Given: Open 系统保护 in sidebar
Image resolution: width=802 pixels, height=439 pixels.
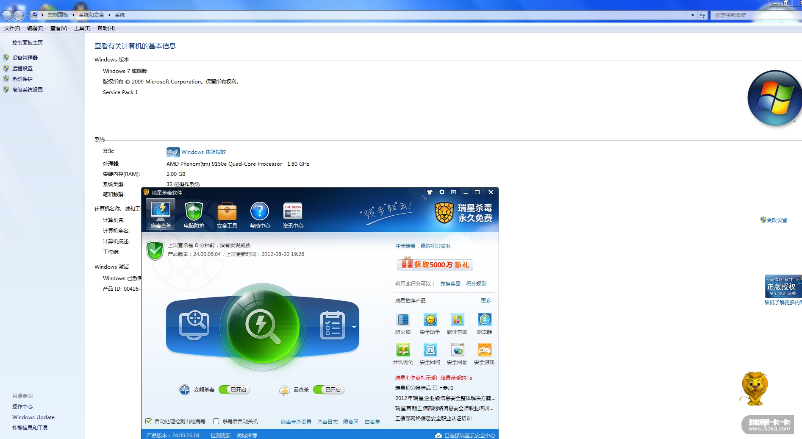Looking at the screenshot, I should click(22, 79).
